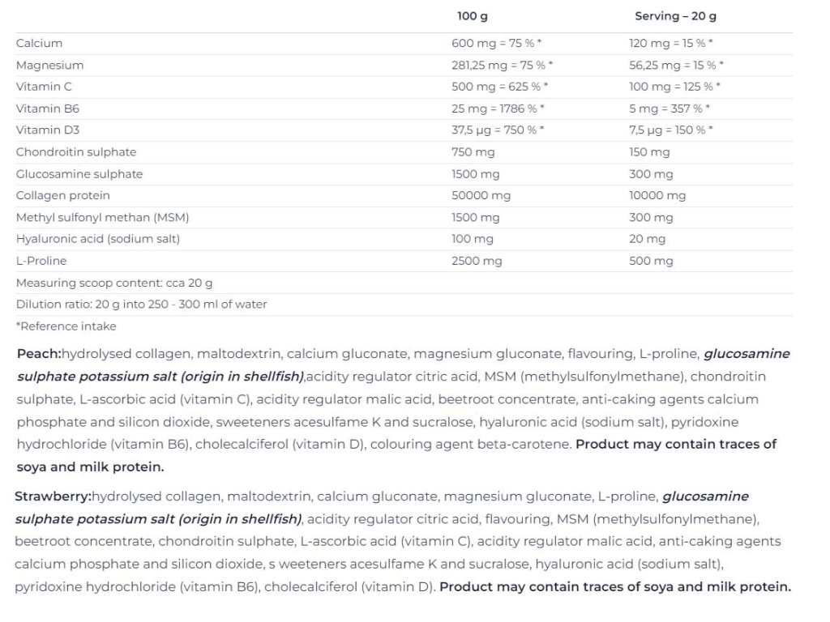
Task: Select the Glucosamine sulphate row label
Action: (x=79, y=174)
